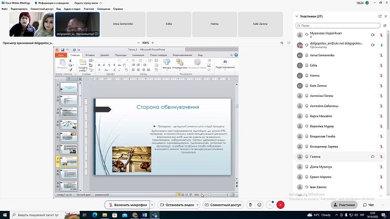Click Совместный доступ share button
Viewport: 390px width, 219px height.
pyautogui.click(x=223, y=205)
